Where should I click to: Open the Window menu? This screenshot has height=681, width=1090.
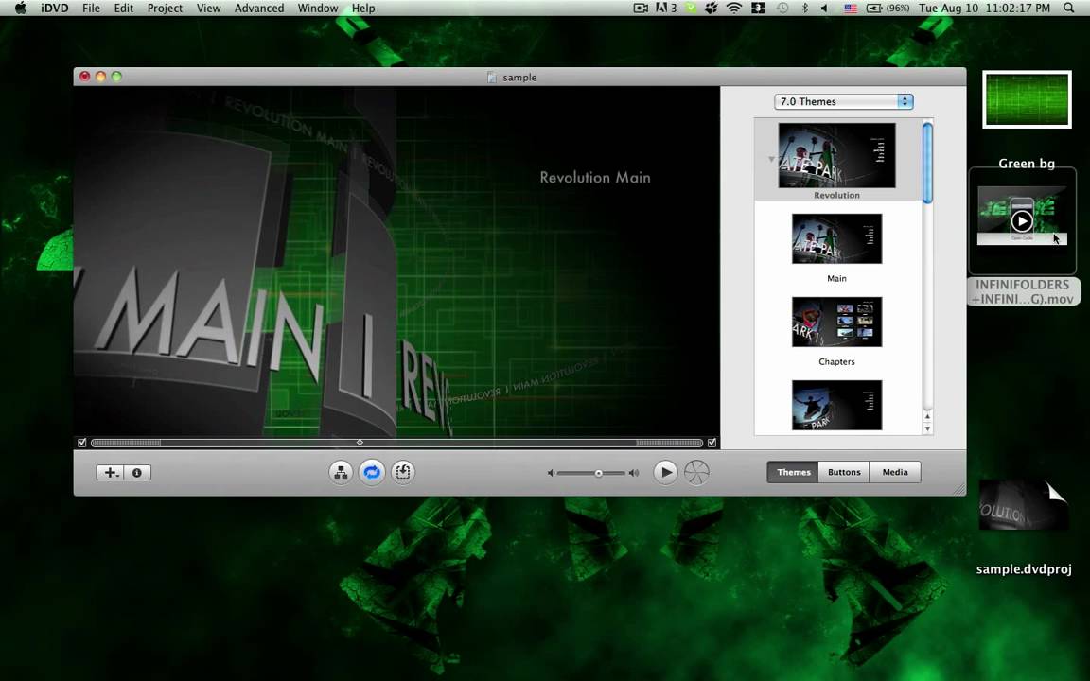[x=318, y=9]
